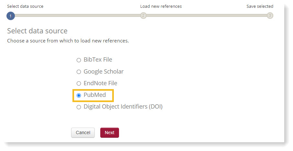Click the 'Select data source' step label

pyautogui.click(x=25, y=6)
